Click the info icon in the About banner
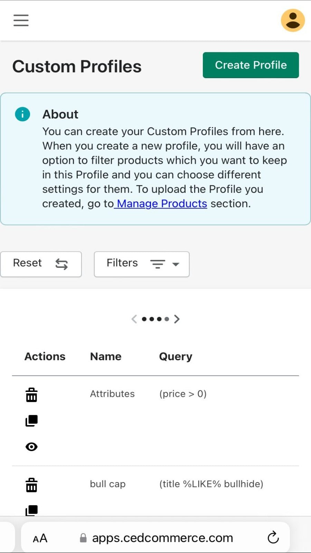This screenshot has width=311, height=553. pyautogui.click(x=22, y=114)
